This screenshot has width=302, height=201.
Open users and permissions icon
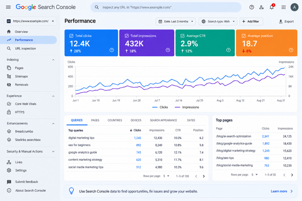coord(261,7)
